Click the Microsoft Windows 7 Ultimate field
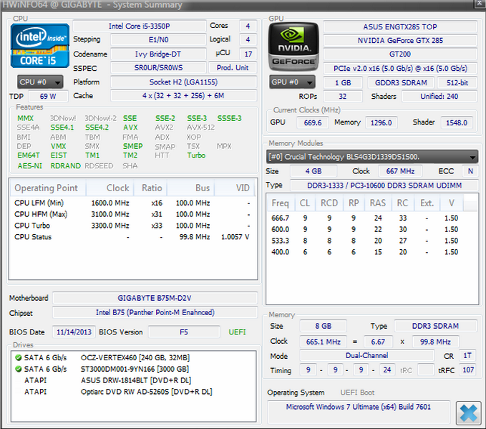Image resolution: width=486 pixels, height=429 pixels. 359,412
